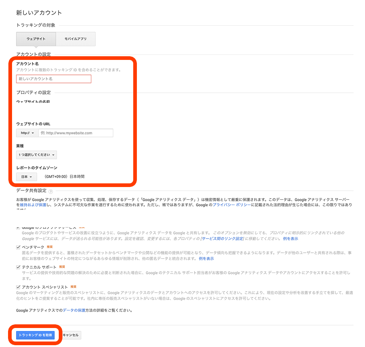Viewport: 365px width, 347px height.
Task: Toggle the テクニカル サポート checkbox
Action: pos(18,267)
